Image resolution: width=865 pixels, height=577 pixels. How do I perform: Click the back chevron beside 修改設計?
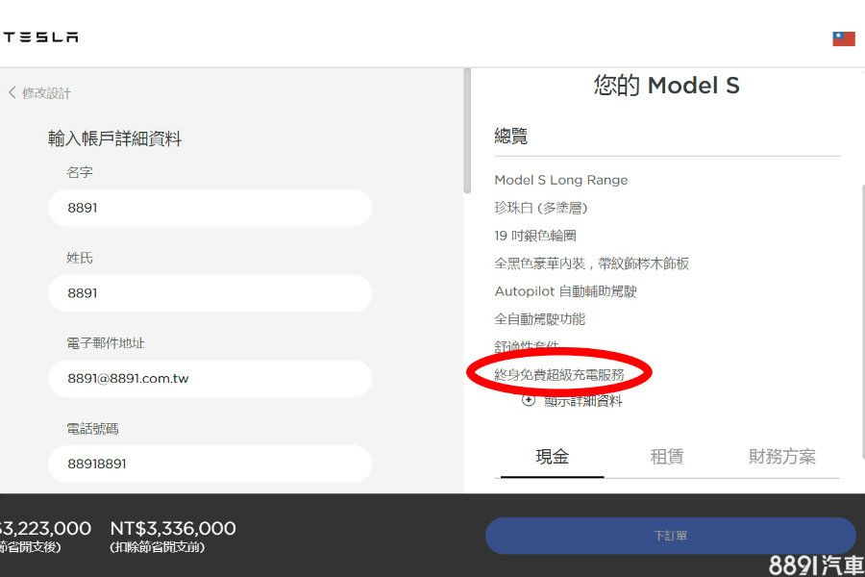point(12,92)
